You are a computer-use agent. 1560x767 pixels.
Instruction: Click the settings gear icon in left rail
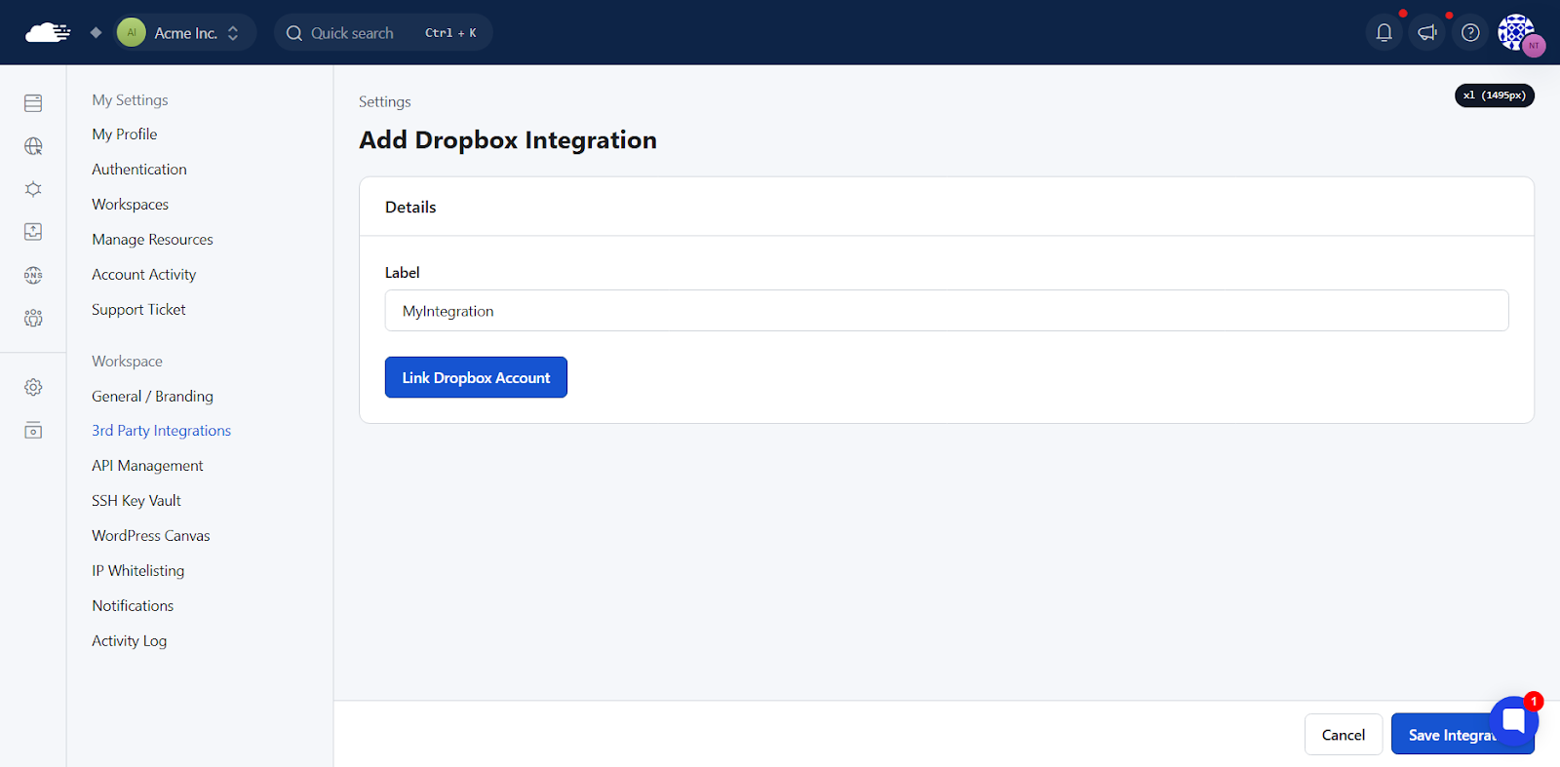33,387
